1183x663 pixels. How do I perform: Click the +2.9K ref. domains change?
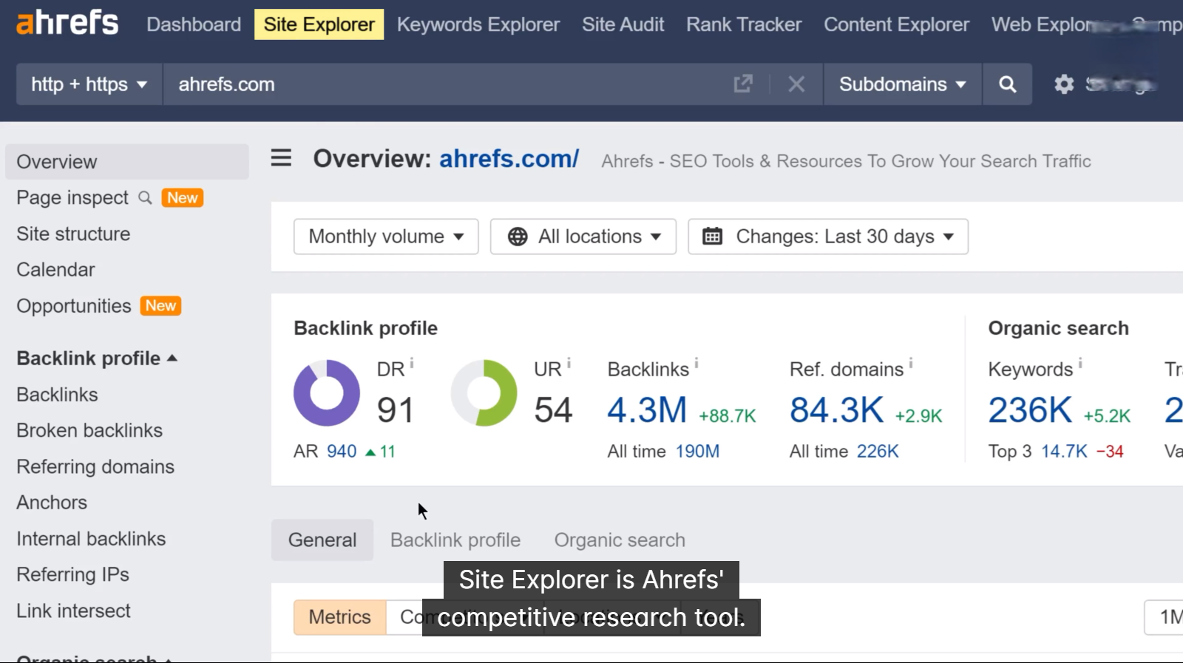pyautogui.click(x=919, y=416)
